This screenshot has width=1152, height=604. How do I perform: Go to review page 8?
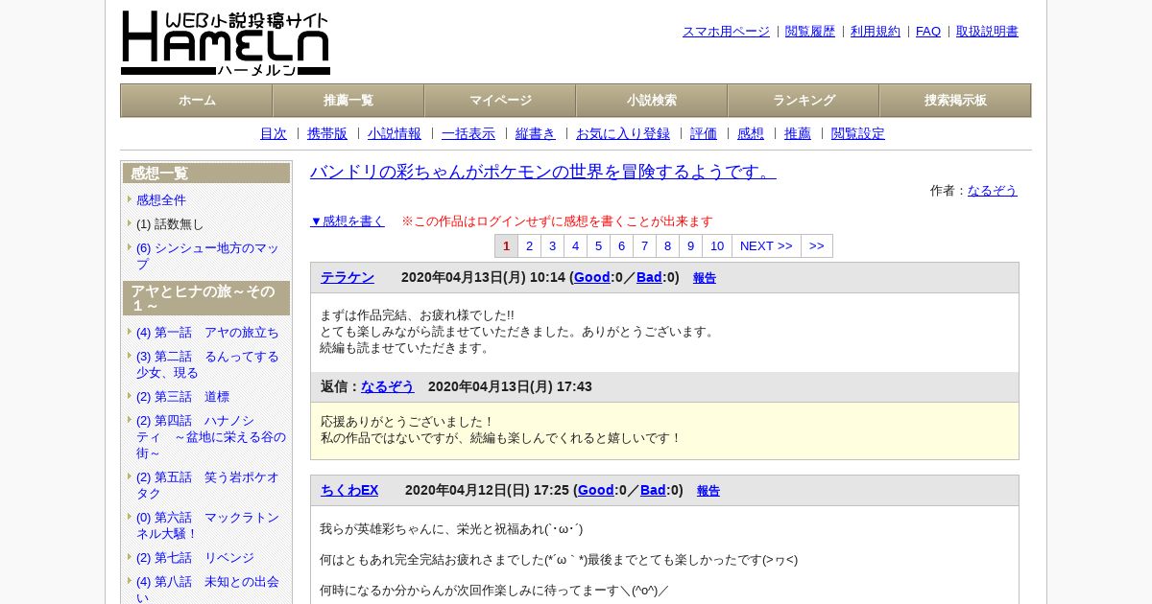667,245
